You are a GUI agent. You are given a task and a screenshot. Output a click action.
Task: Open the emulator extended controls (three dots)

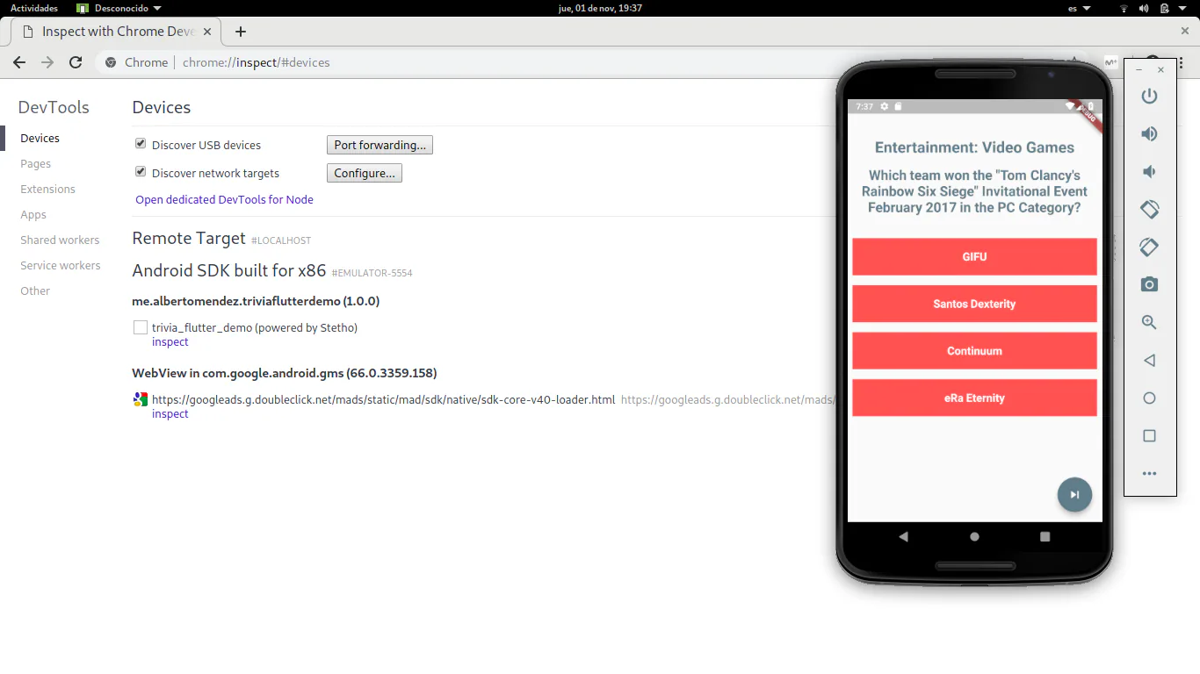(1149, 473)
